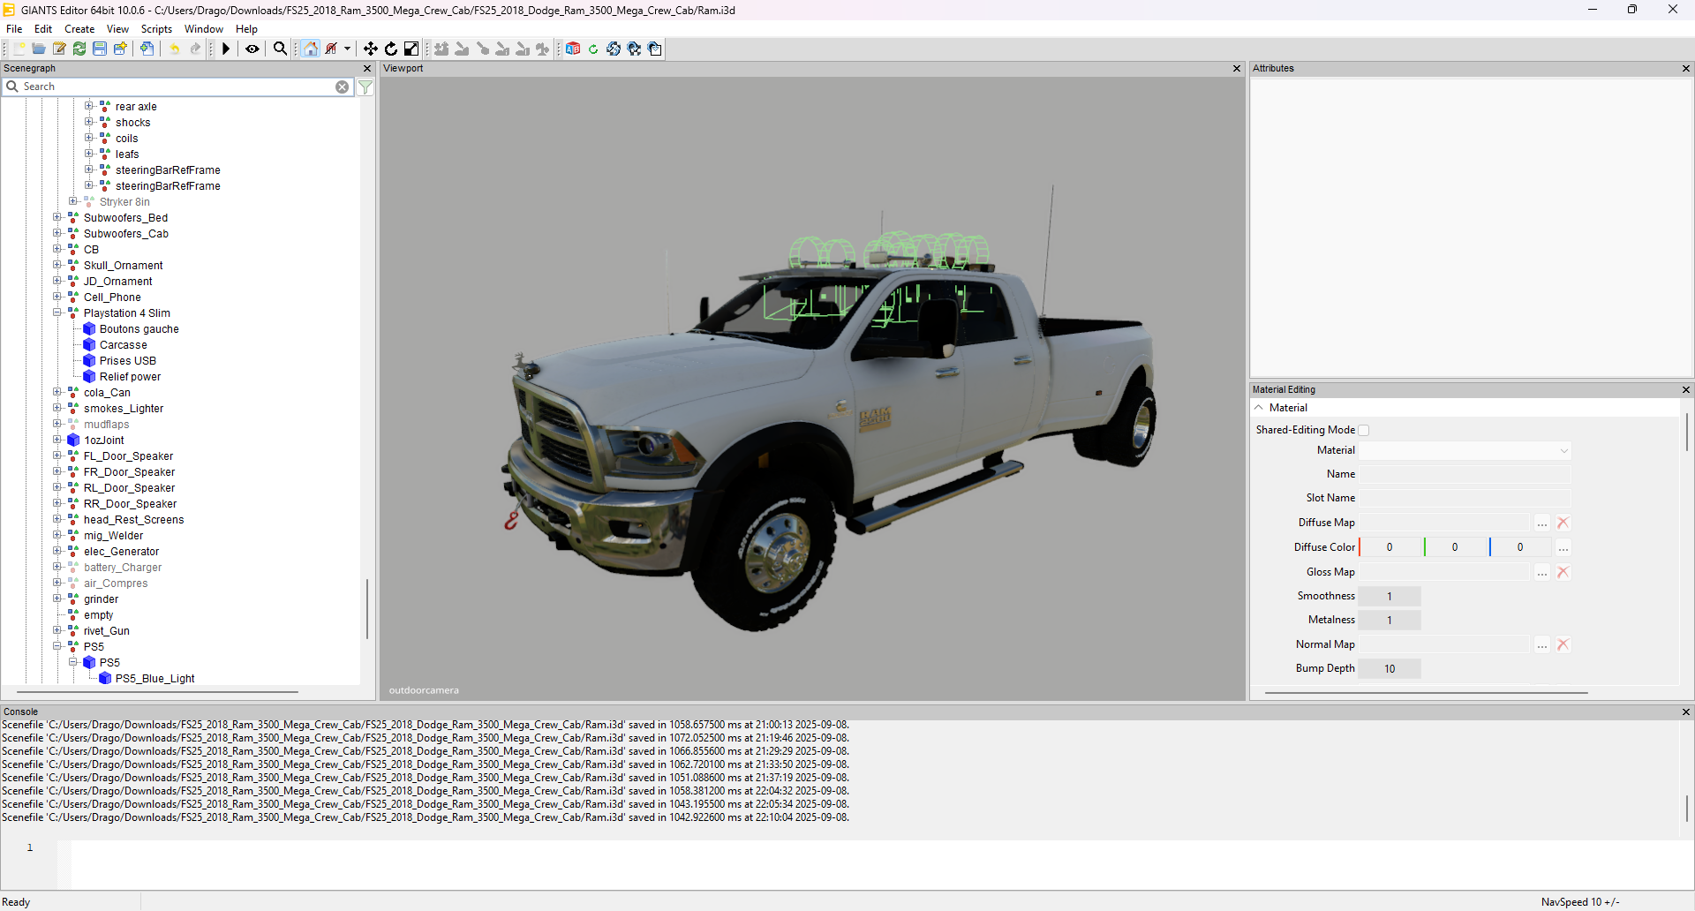Browse for a Gloss Map file

coord(1542,572)
